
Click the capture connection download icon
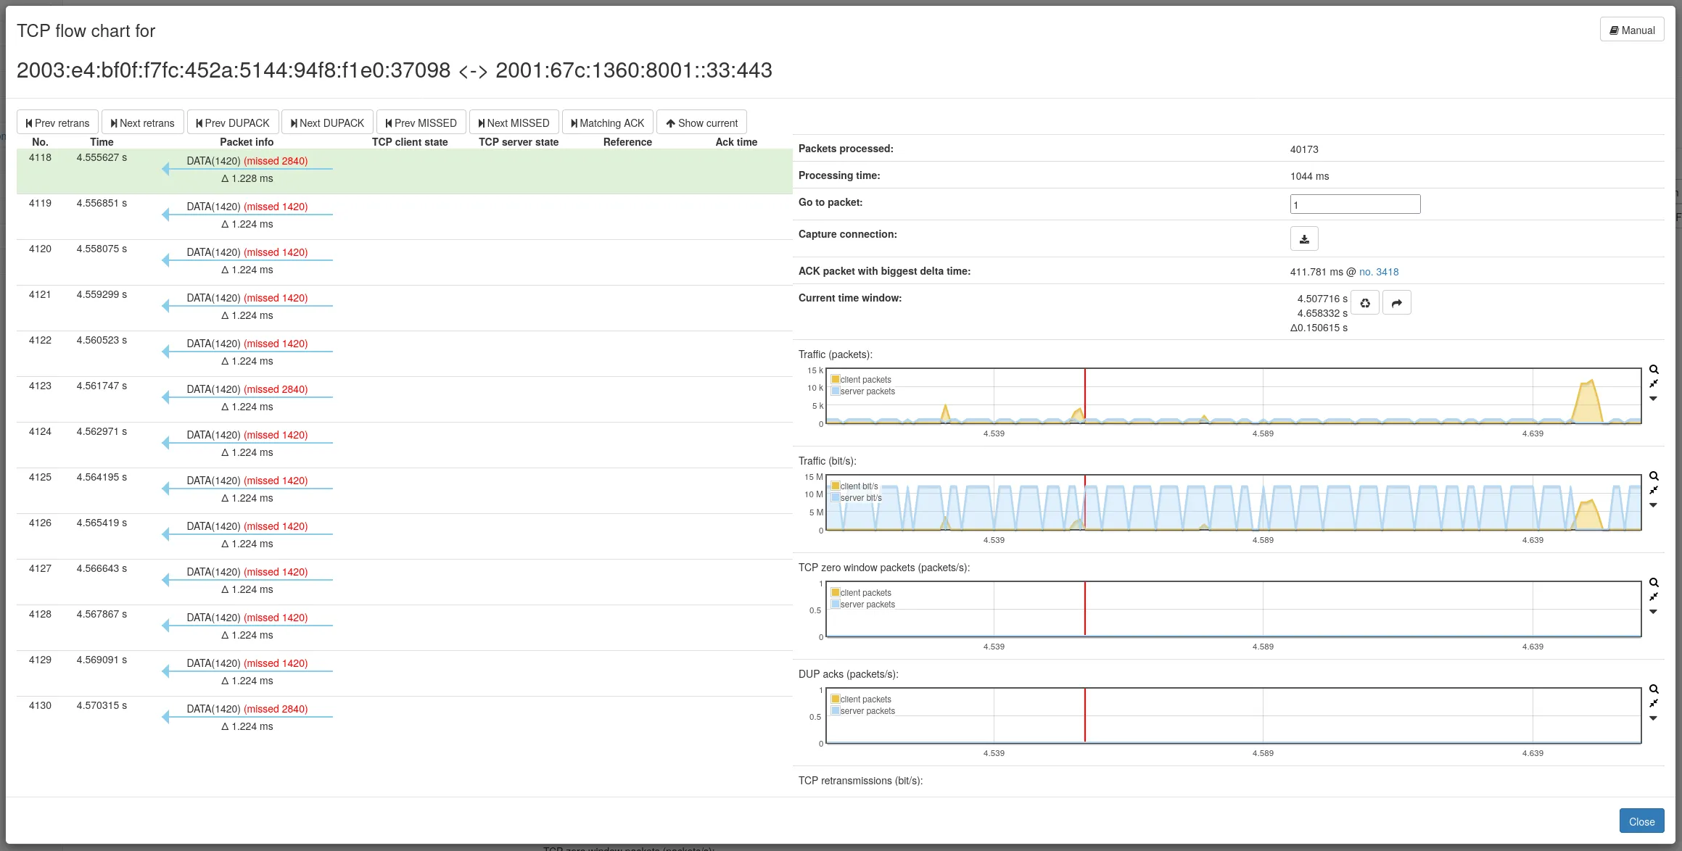[x=1303, y=239]
